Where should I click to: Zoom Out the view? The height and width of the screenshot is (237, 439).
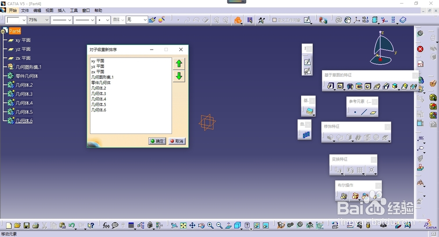(219, 226)
